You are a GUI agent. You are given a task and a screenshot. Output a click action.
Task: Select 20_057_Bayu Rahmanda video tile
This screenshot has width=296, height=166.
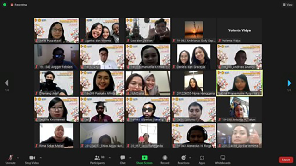pos(148,136)
